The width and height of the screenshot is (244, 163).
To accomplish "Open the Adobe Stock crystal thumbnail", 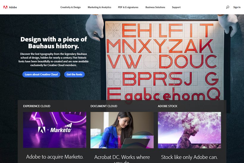I will point(189,130).
